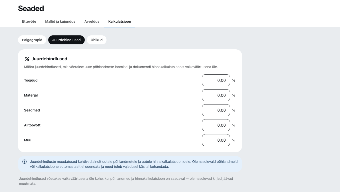The height and width of the screenshot is (192, 340).
Task: Click the Seaded page title
Action: (x=31, y=8)
